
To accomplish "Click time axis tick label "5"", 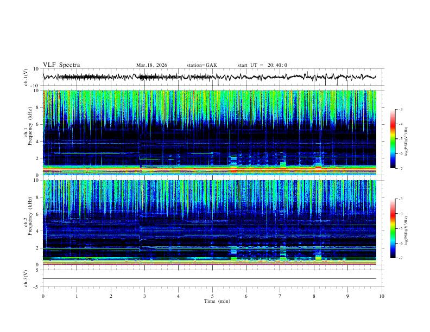I will pos(212,296).
